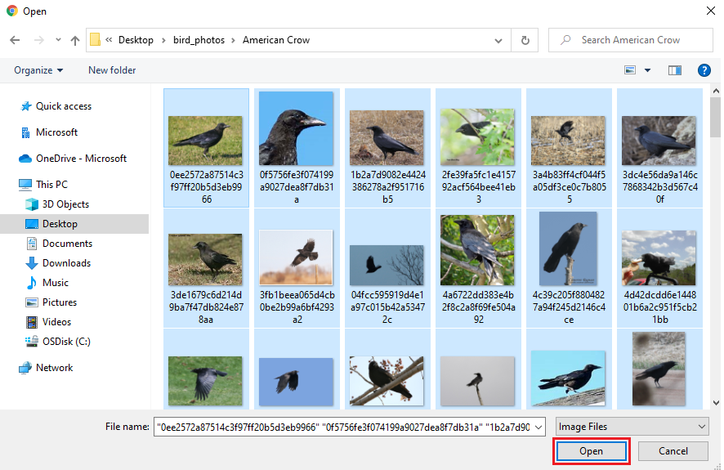The height and width of the screenshot is (470, 724).
Task: Click the Cancel button
Action: (673, 451)
